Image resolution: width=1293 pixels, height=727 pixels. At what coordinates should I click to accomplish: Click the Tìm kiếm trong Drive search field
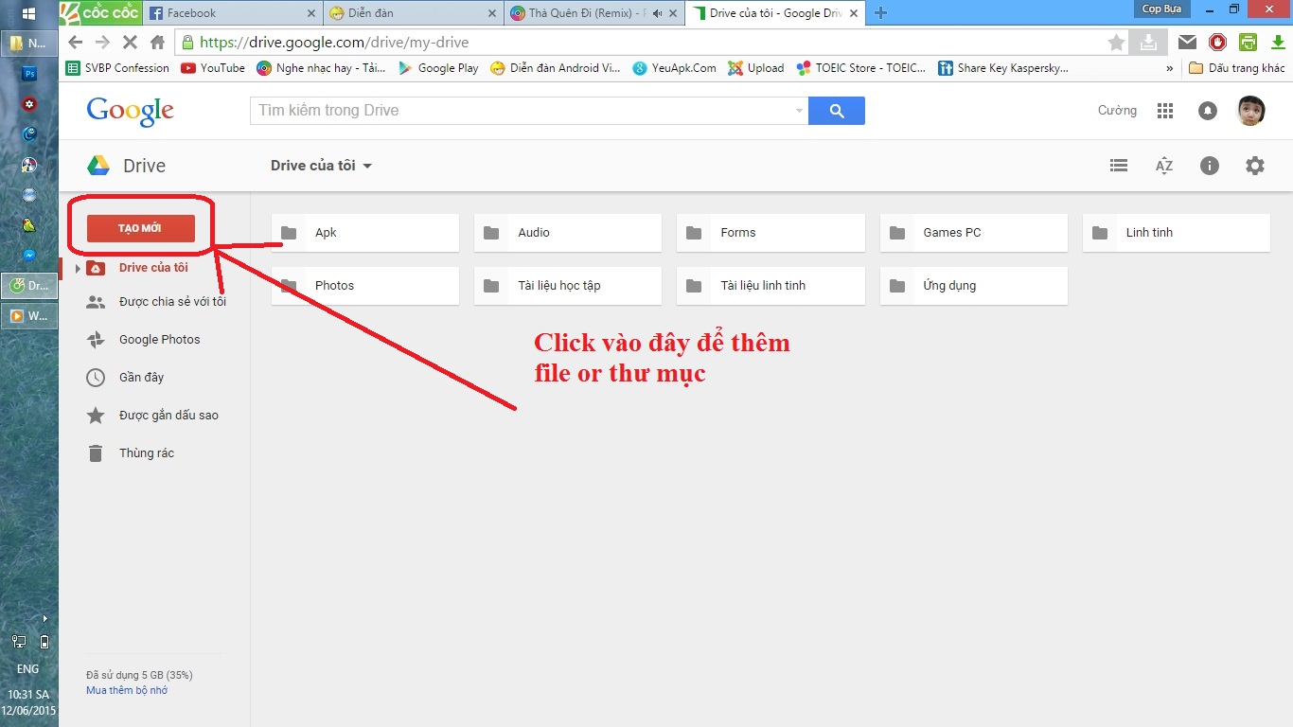pyautogui.click(x=521, y=111)
